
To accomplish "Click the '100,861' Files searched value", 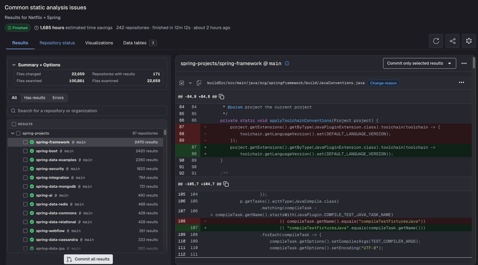I will coord(77,81).
